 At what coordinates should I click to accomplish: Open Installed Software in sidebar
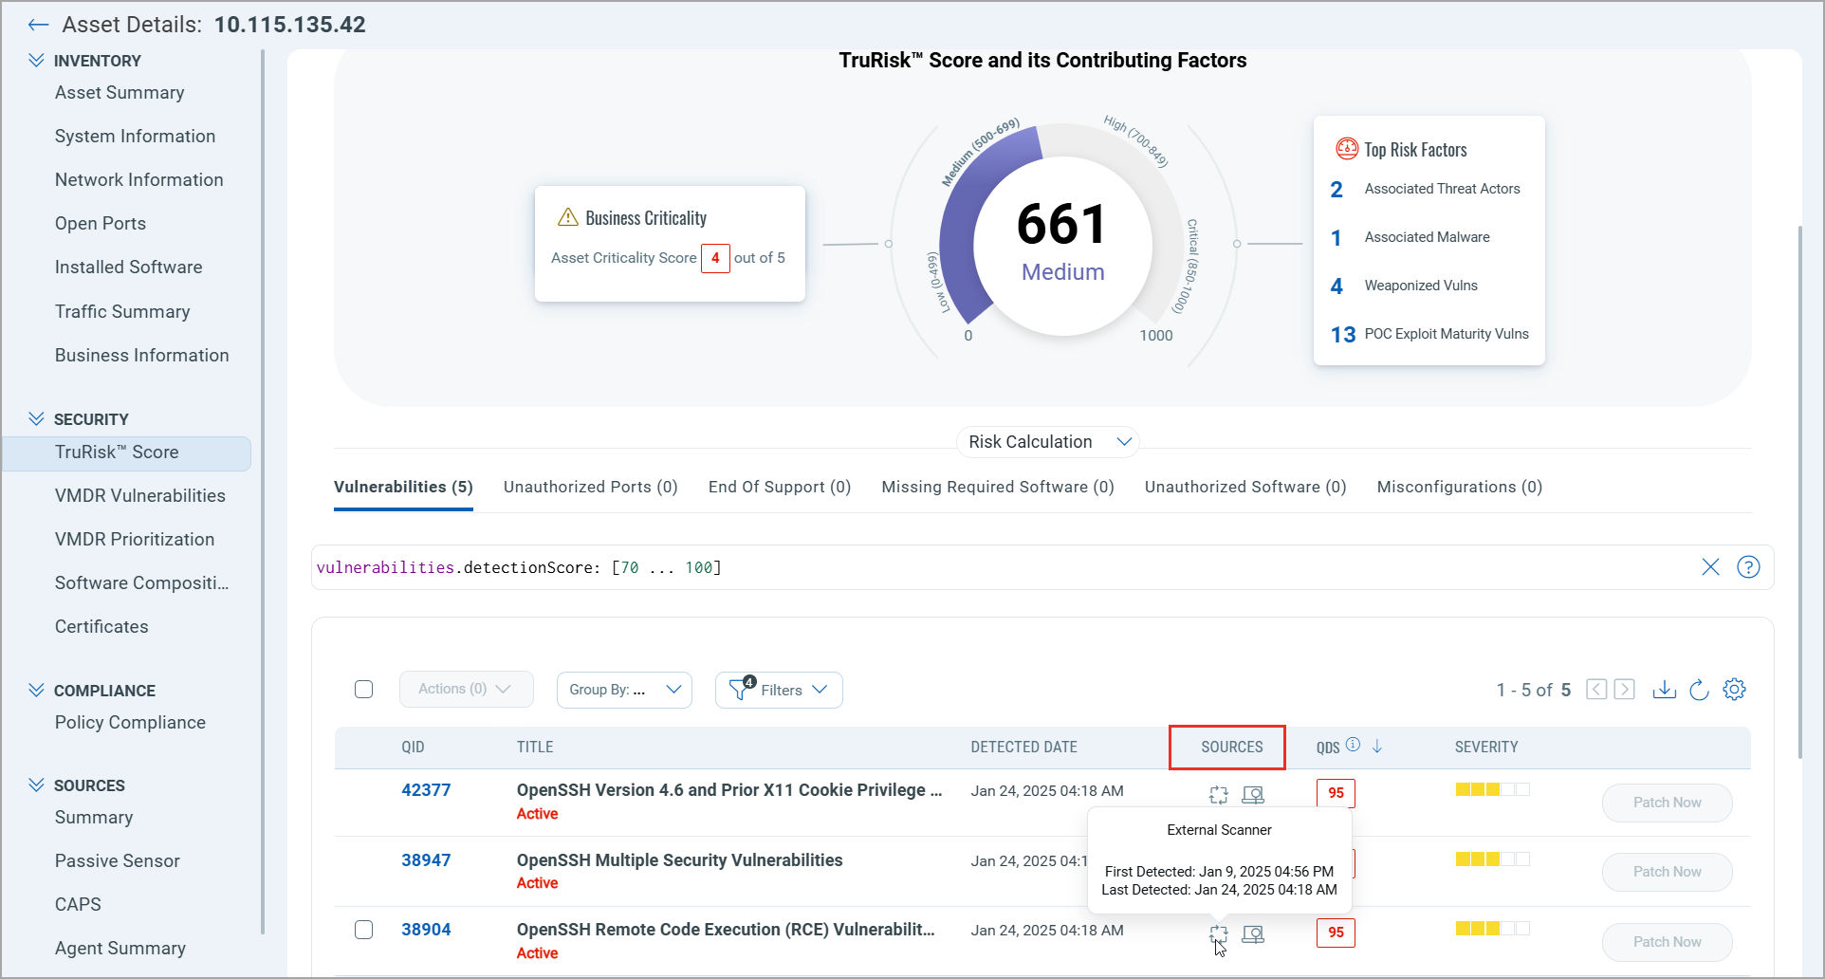pyautogui.click(x=128, y=267)
